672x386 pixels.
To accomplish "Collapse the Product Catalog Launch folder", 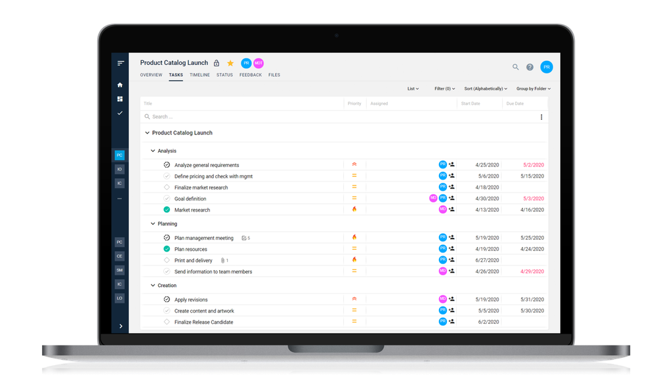I will 147,132.
